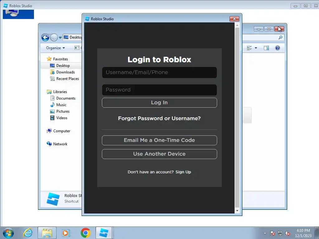This screenshot has width=319, height=239.
Task: Close the Roblox Studio login dialog
Action: tap(234, 19)
